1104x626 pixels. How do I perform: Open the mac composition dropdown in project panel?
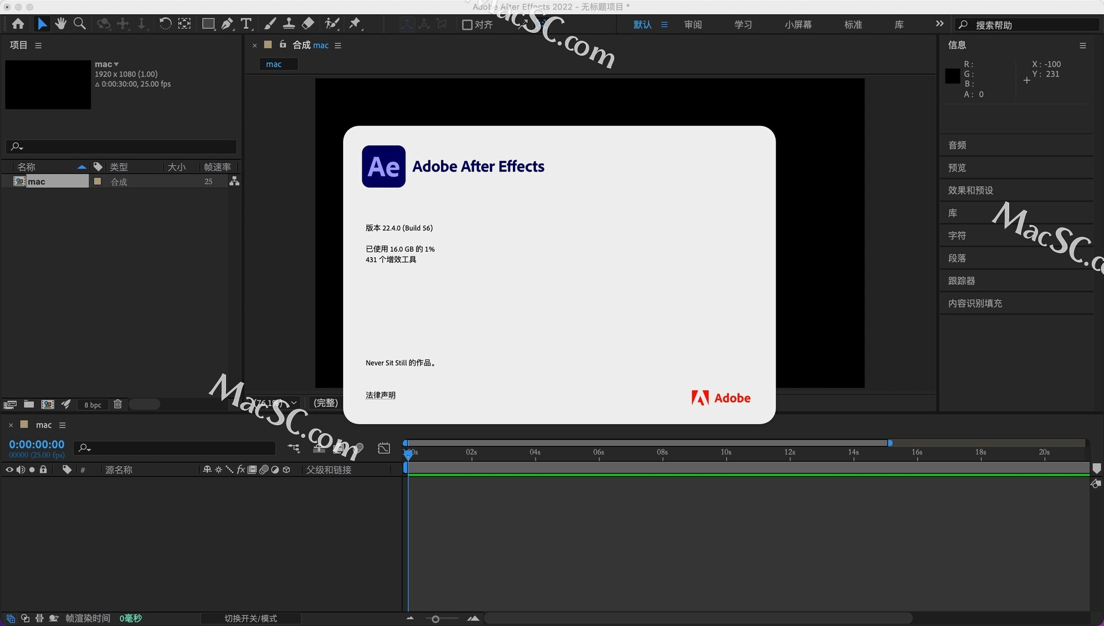(117, 64)
